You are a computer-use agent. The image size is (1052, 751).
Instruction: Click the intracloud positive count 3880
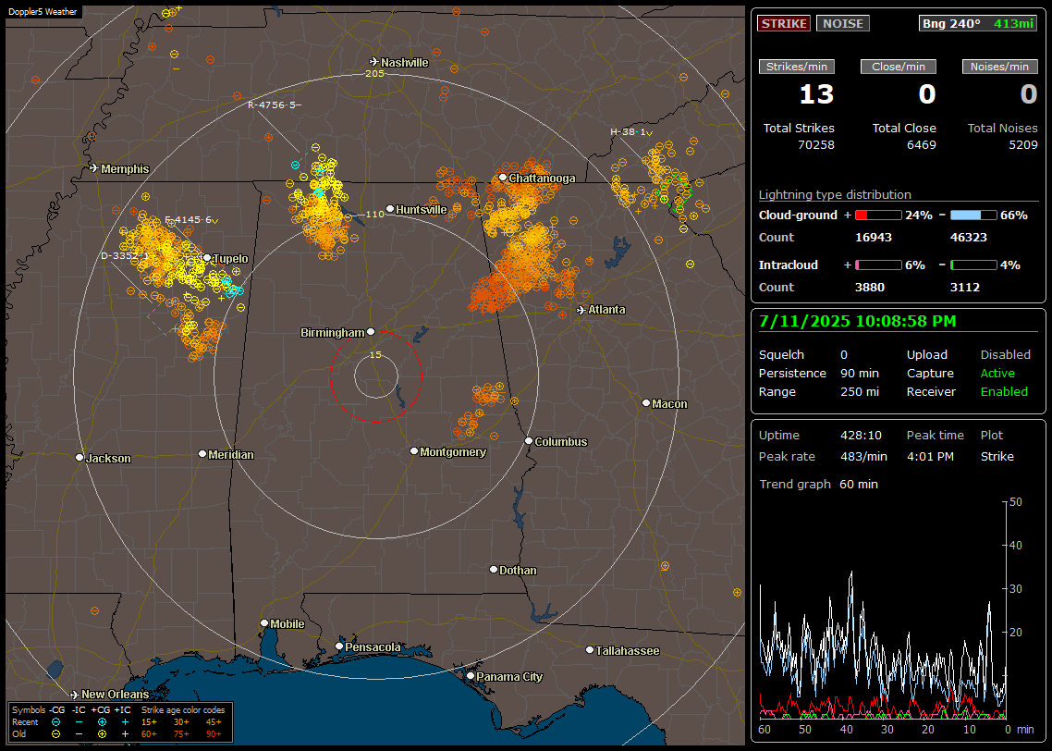click(x=870, y=287)
